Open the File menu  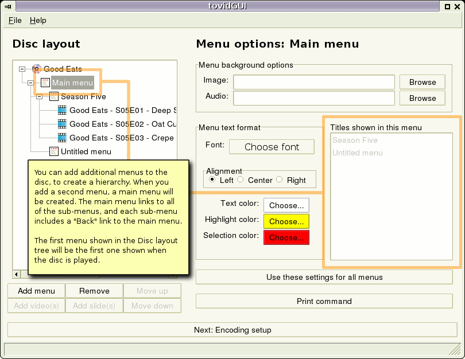click(x=14, y=20)
